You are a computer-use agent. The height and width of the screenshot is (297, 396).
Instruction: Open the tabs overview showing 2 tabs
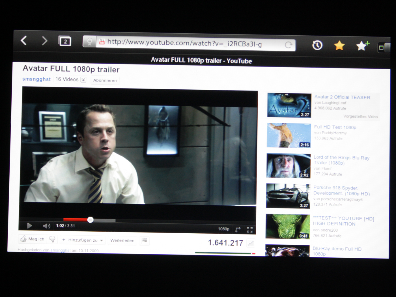click(65, 41)
